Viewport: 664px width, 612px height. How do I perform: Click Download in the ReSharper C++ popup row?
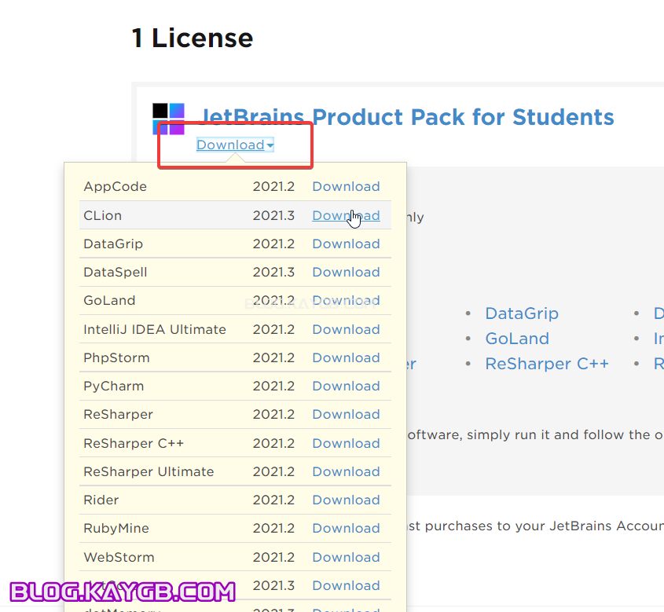[346, 443]
